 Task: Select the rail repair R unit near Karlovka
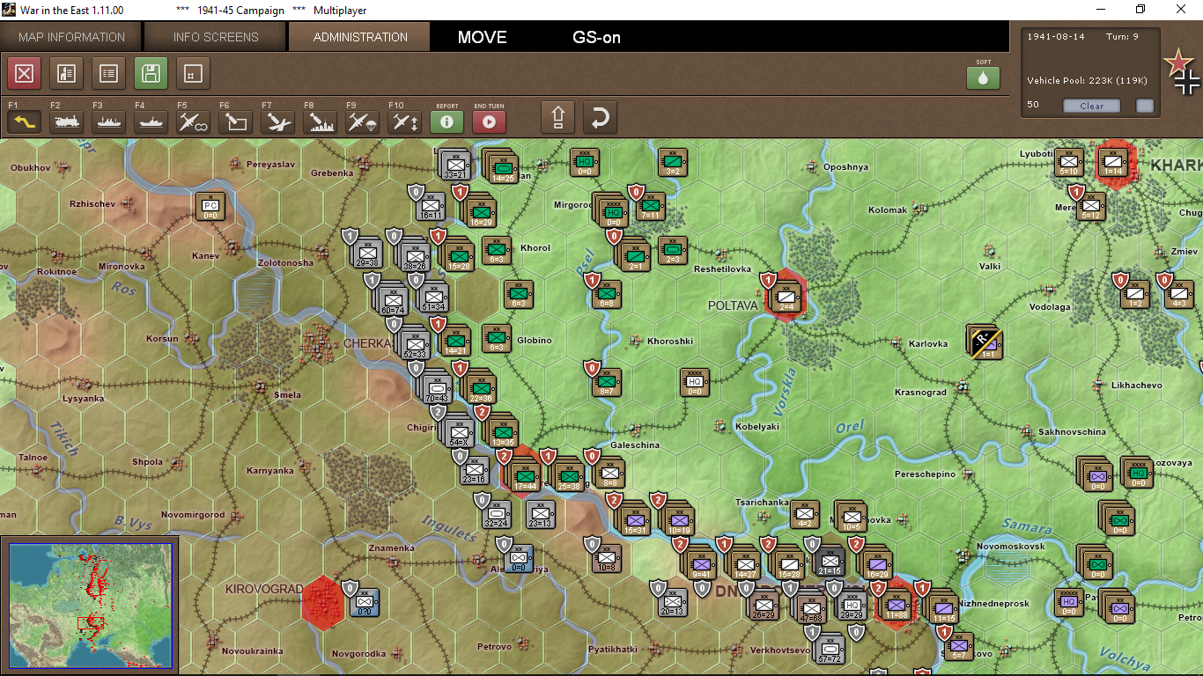coord(986,341)
